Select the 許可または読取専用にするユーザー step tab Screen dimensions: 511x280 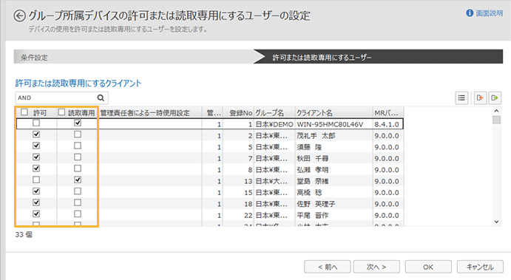pyautogui.click(x=378, y=57)
